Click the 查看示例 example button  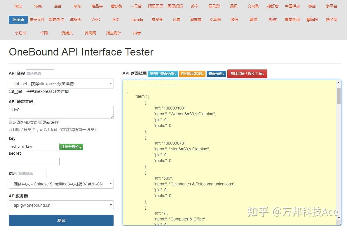[x=216, y=74]
